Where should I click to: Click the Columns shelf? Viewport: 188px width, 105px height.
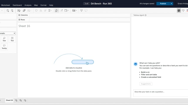click(74, 15)
